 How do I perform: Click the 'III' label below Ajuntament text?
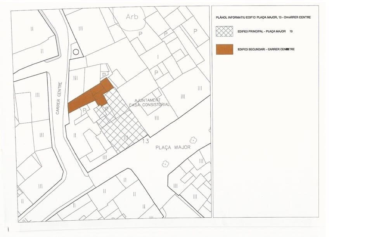pyautogui.click(x=157, y=117)
